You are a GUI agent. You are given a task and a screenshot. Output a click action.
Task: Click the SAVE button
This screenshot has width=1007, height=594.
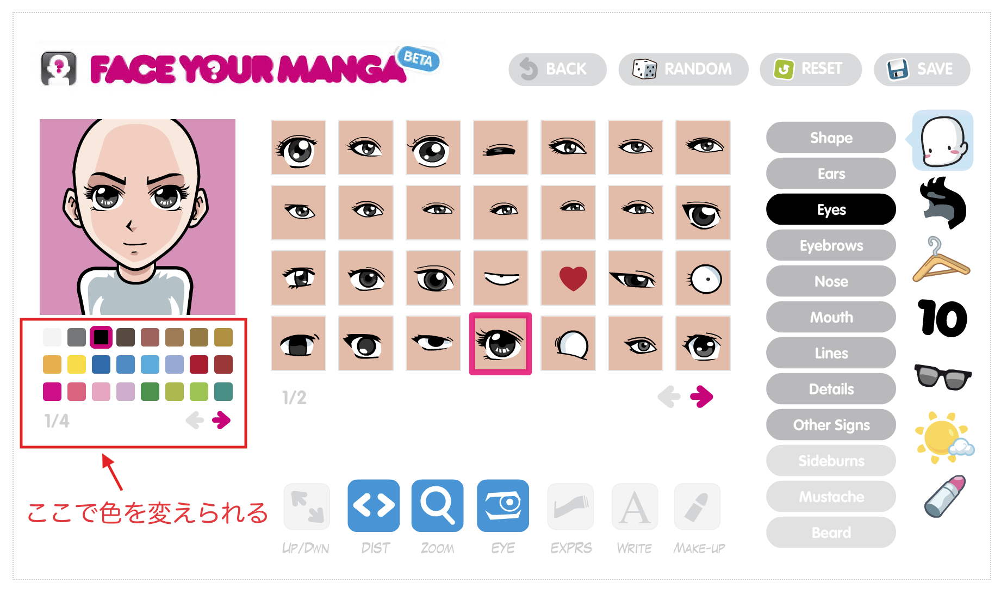[x=922, y=69]
